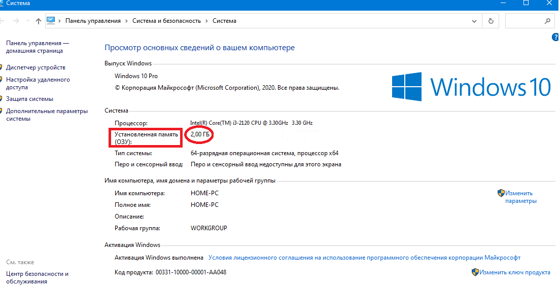Viewport: 560px width, 286px height.
Task: Click the magnifier search icon
Action: click(547, 21)
